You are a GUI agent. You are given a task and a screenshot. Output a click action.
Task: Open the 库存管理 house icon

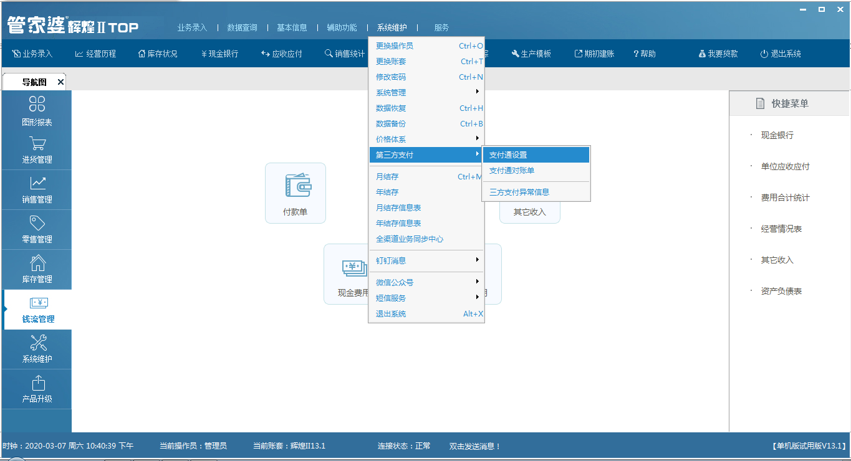37,263
